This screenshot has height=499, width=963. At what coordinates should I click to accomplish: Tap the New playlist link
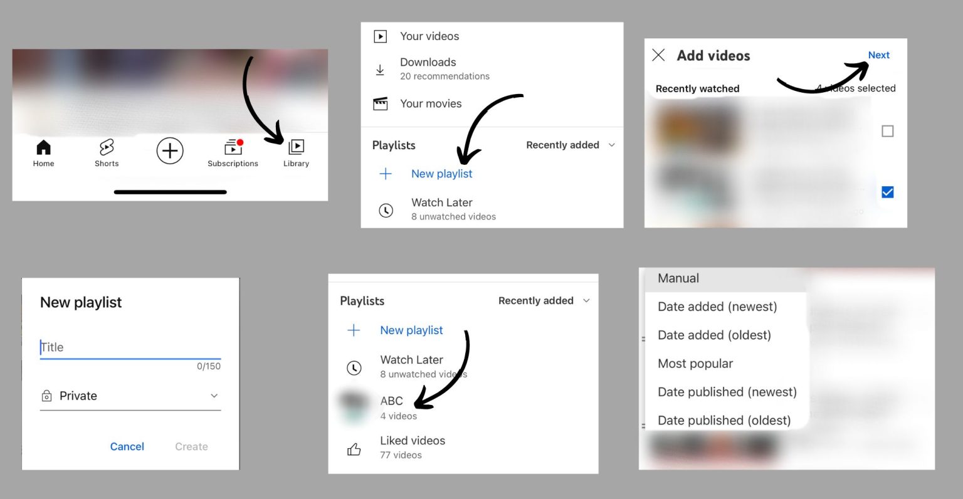click(x=441, y=174)
